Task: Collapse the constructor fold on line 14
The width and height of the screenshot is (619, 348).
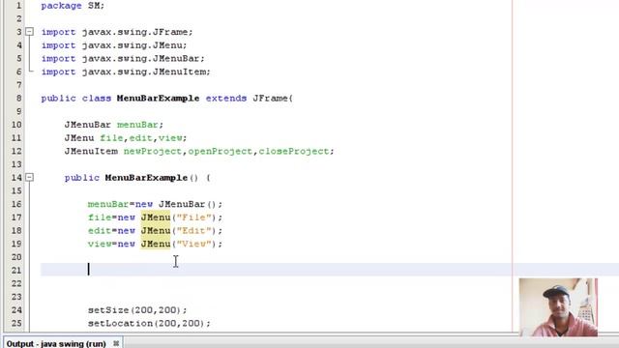Action: click(x=30, y=177)
